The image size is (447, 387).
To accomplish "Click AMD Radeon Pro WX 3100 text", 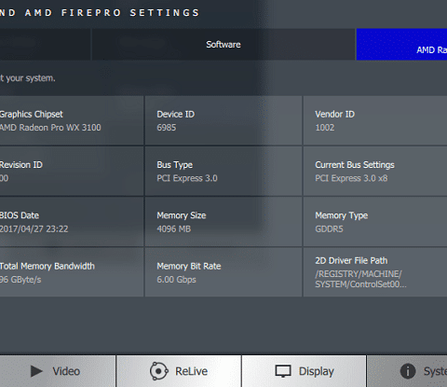I will [50, 128].
